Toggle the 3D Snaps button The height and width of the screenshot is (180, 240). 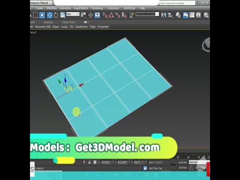105,15
